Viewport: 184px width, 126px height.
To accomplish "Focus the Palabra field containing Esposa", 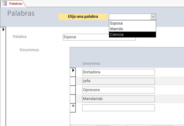I will [99, 37].
